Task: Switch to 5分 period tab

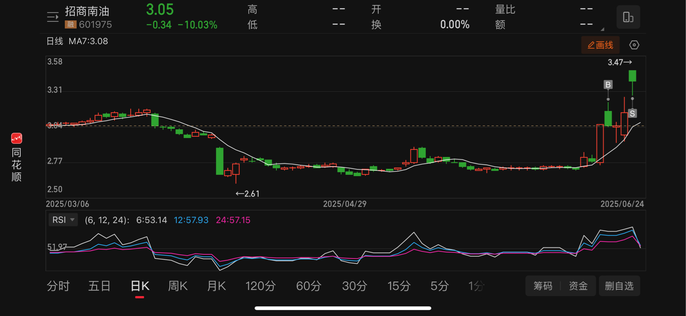Action: (440, 286)
